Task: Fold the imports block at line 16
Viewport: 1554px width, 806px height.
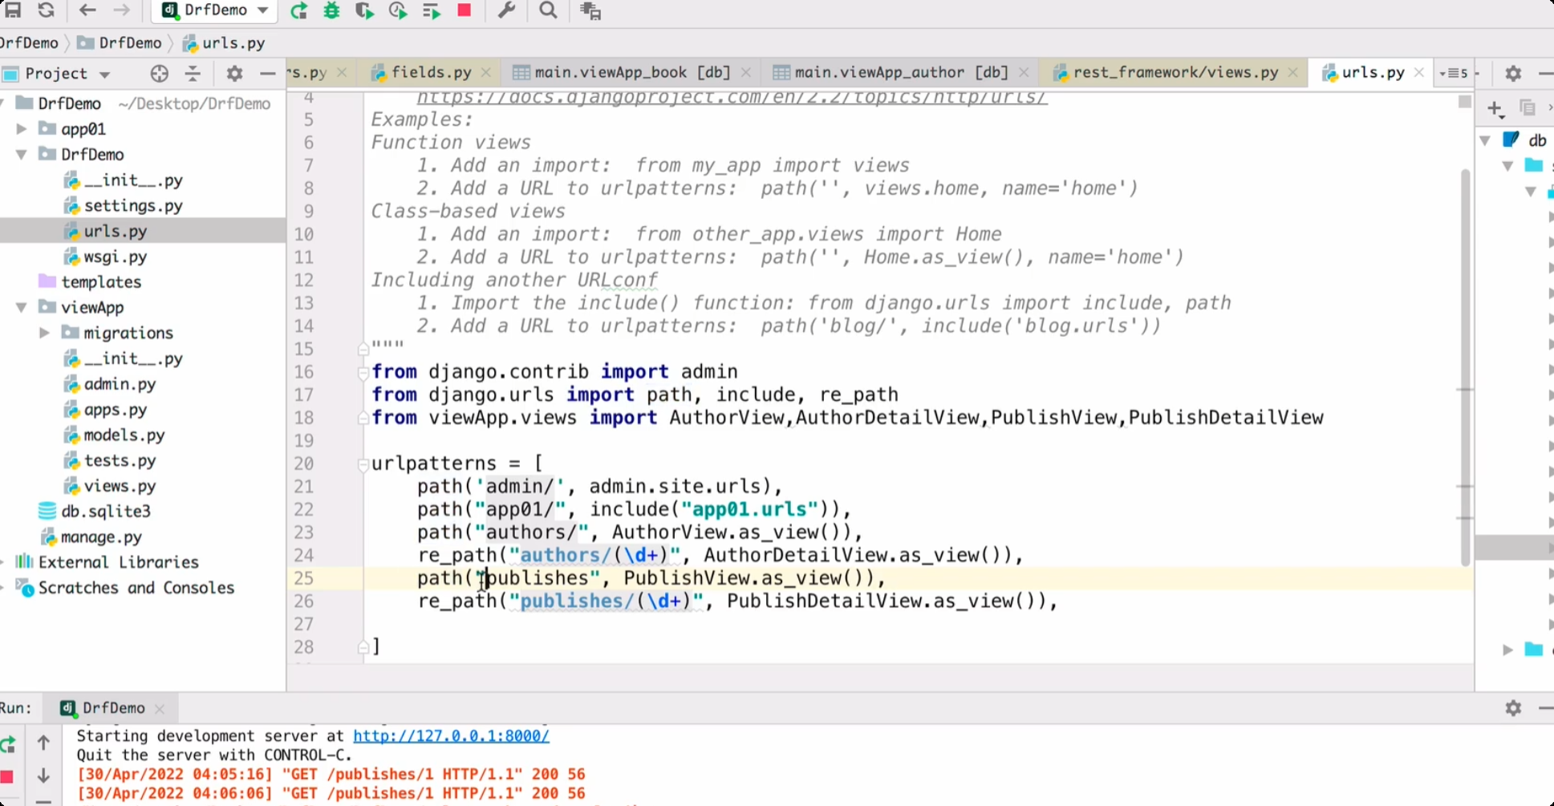Action: [x=363, y=372]
